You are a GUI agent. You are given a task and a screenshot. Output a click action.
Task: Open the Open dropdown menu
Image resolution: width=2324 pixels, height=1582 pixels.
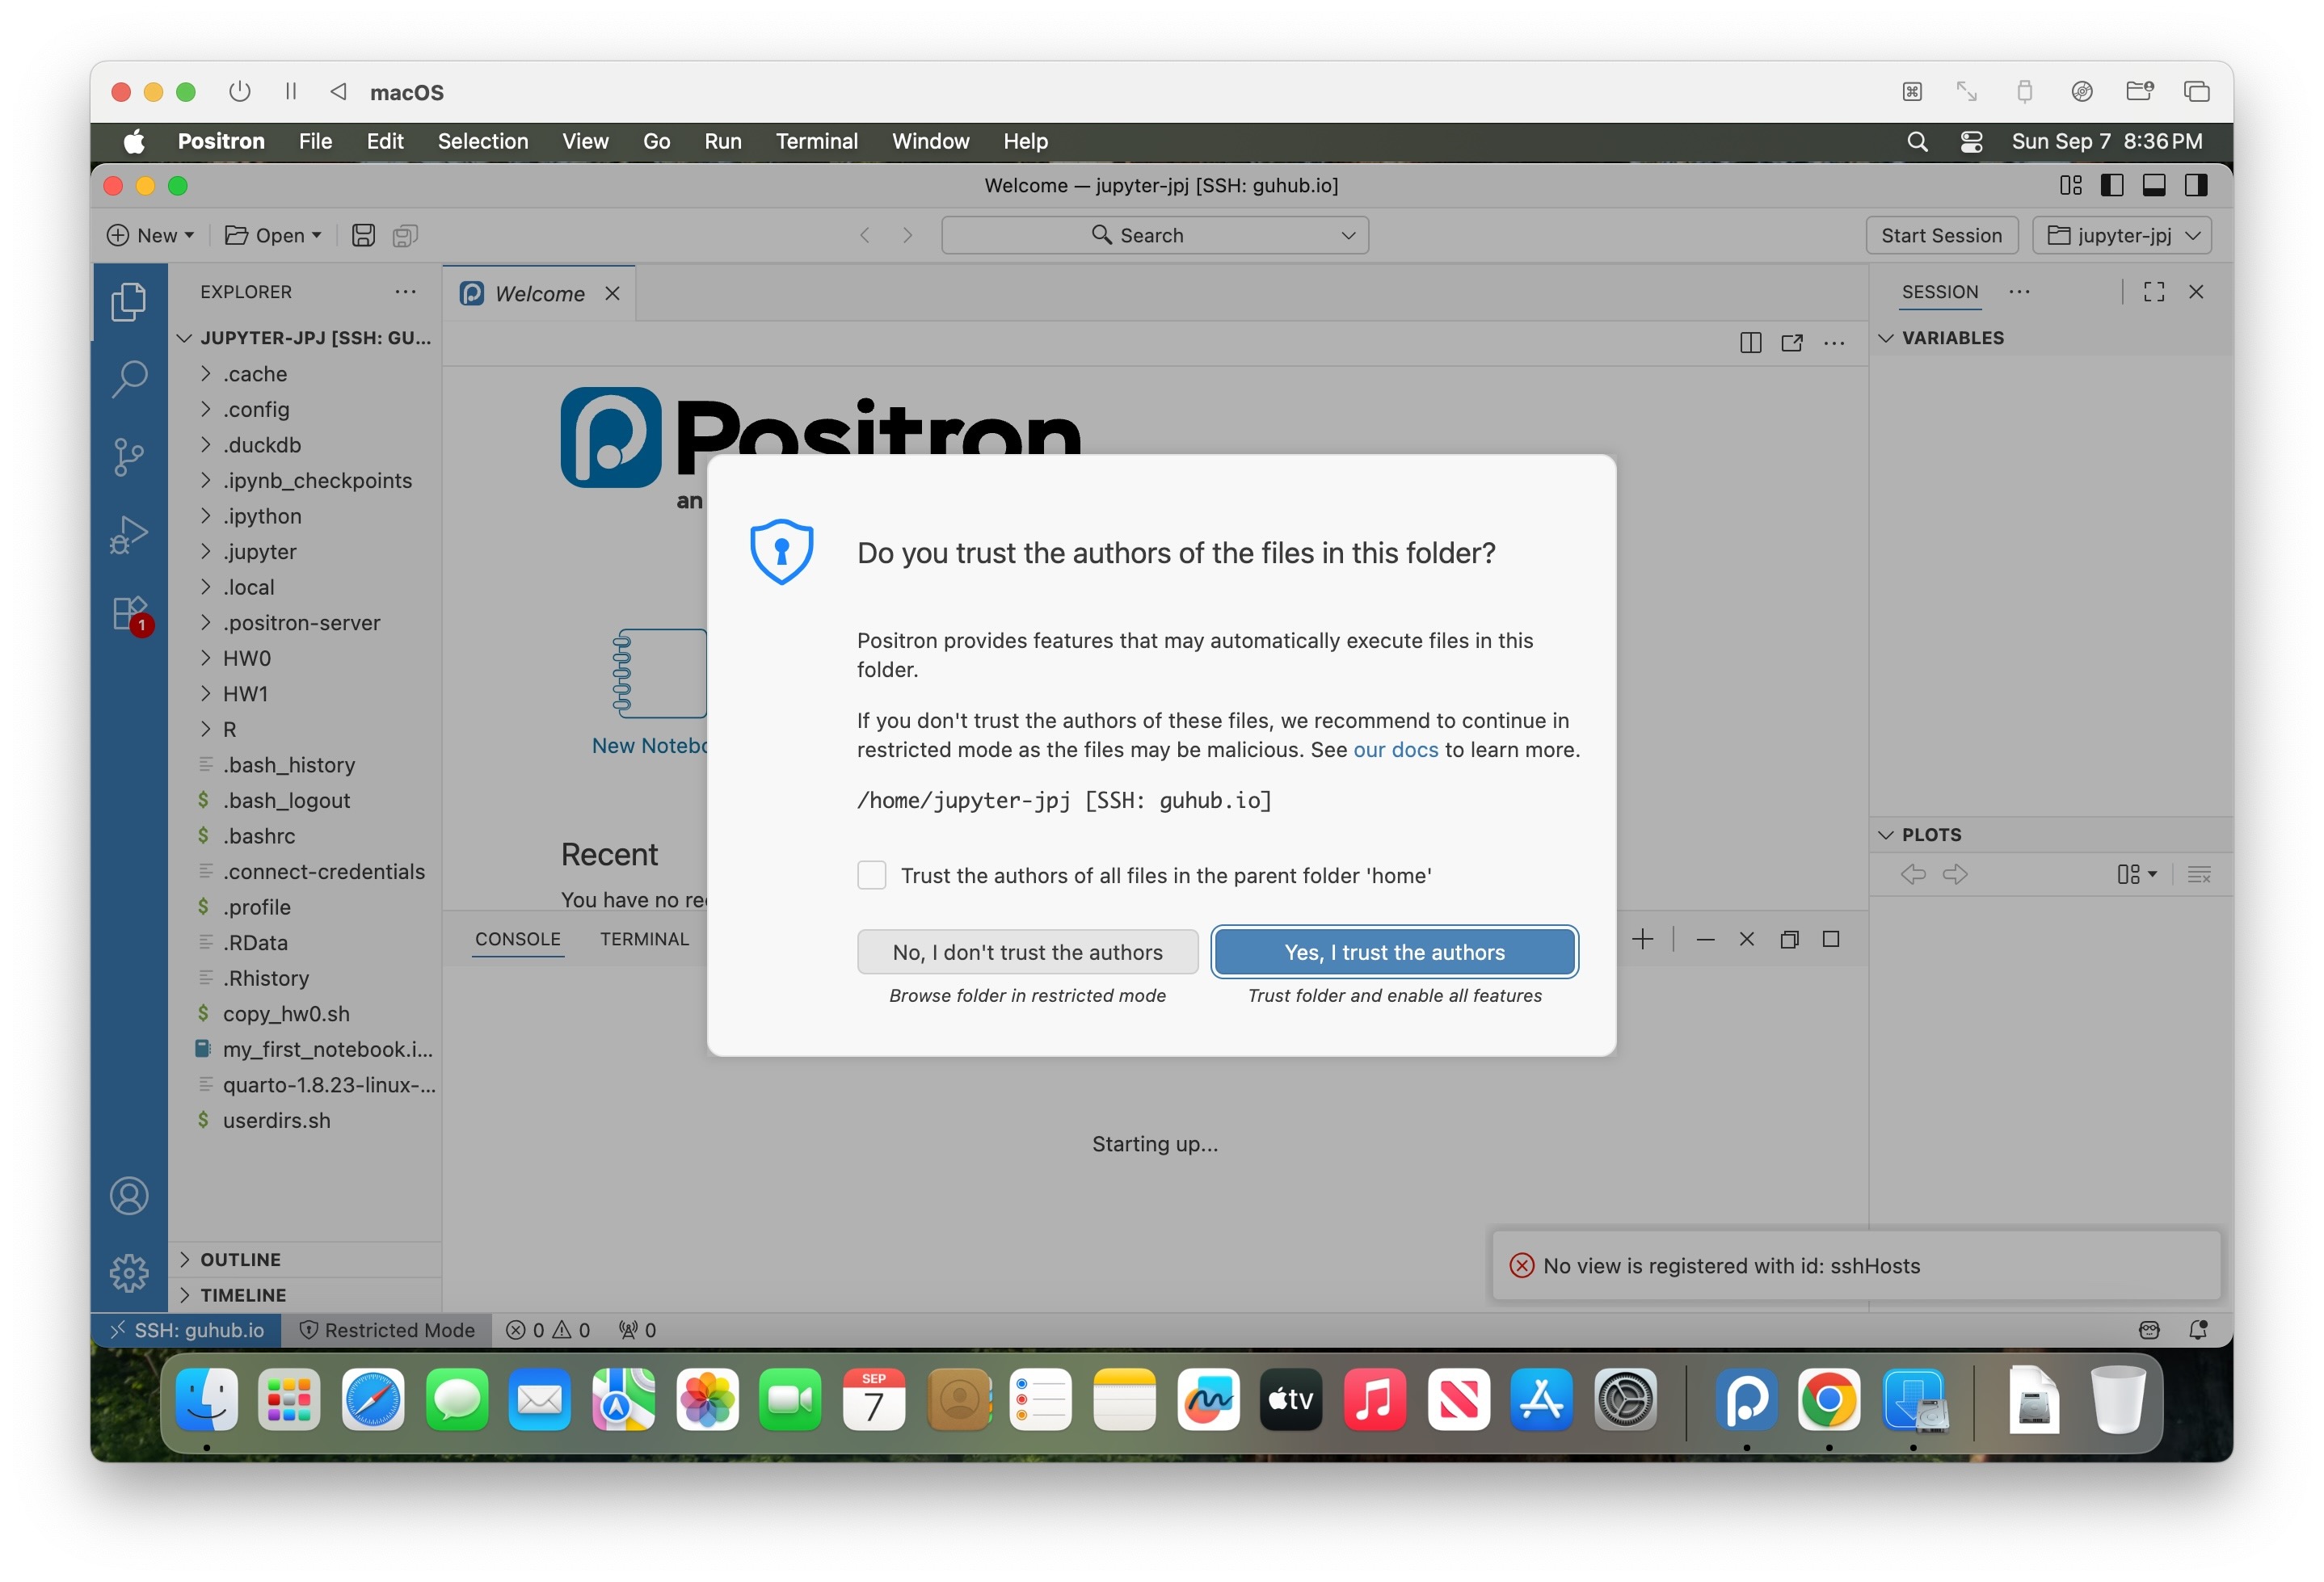tap(273, 235)
